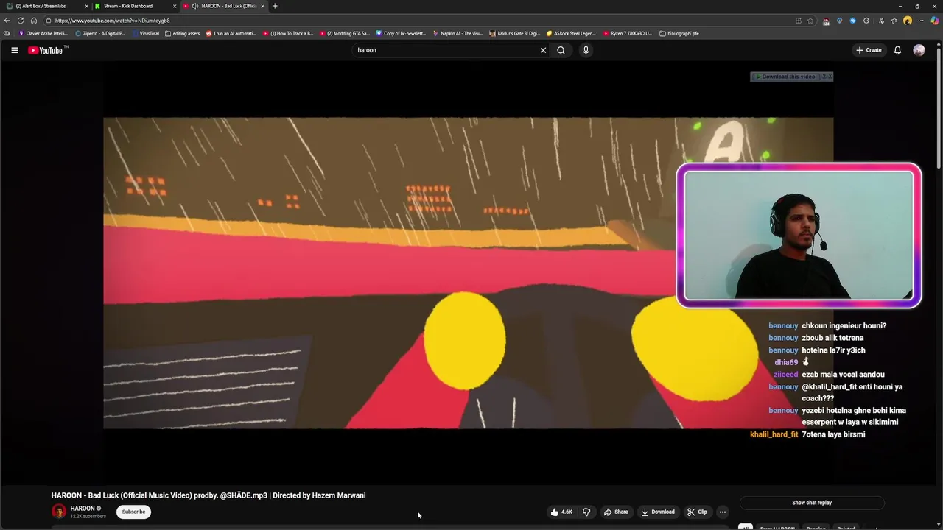This screenshot has width=943, height=530.
Task: Open more actions three-dot menu under video
Action: (723, 512)
